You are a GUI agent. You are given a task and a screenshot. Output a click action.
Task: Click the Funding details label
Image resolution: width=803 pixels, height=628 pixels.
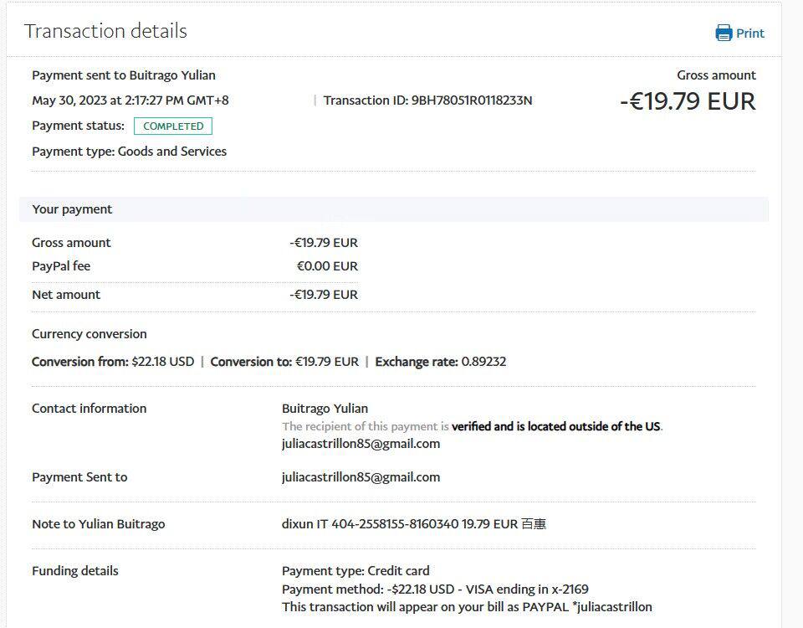click(x=75, y=571)
